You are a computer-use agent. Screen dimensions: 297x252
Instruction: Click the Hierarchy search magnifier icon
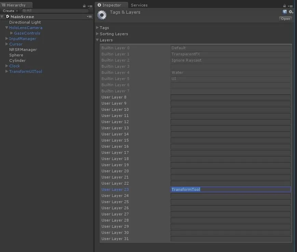[x=24, y=11]
